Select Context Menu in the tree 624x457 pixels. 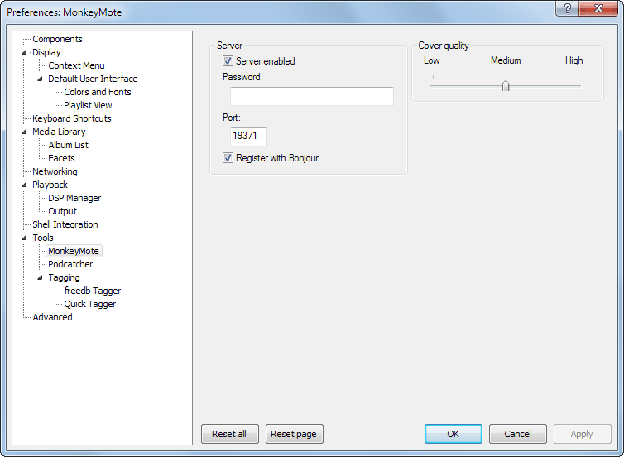[x=76, y=65]
